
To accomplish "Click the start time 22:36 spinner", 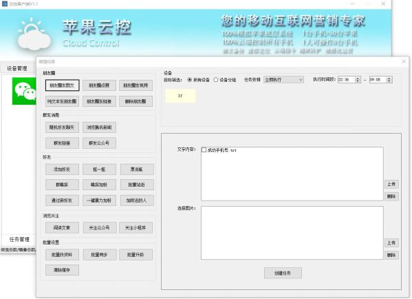I will [x=358, y=79].
